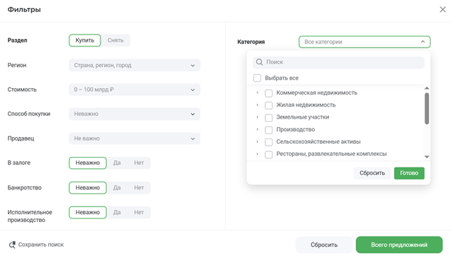Image resolution: width=451 pixels, height=259 pixels.
Task: Set Банкротство to Да
Action: [117, 188]
